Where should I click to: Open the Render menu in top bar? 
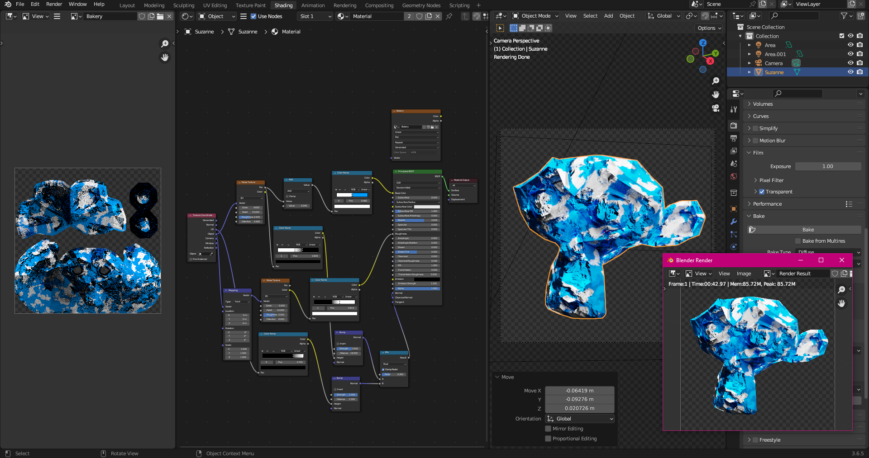coord(54,4)
